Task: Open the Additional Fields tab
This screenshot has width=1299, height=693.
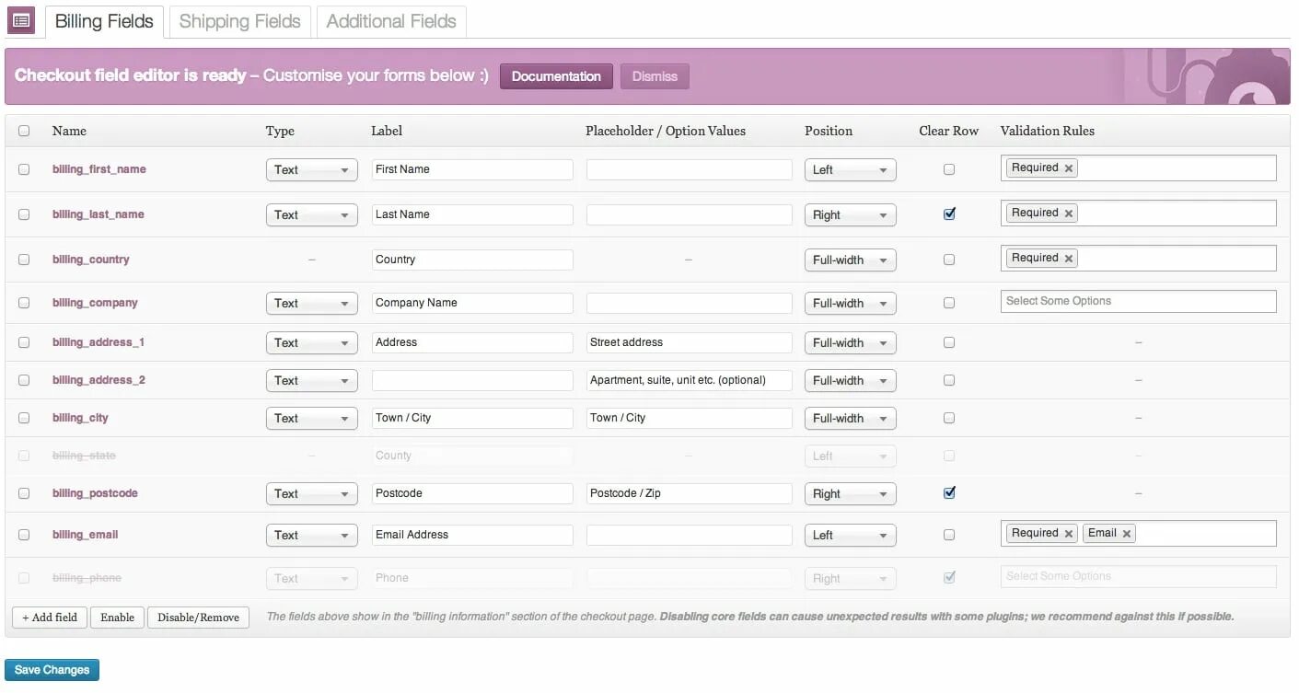Action: (x=391, y=21)
